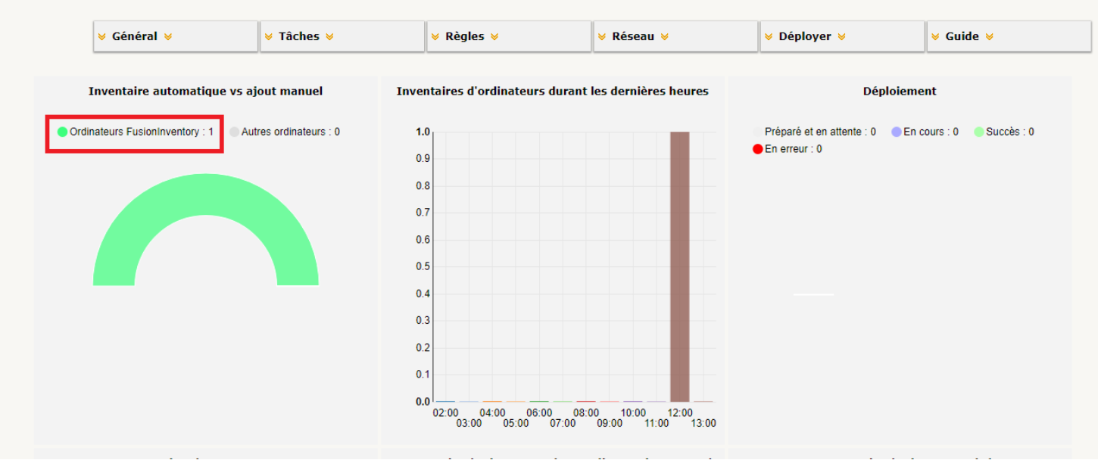Click the double-chevron icon left of Déployer

(x=768, y=36)
